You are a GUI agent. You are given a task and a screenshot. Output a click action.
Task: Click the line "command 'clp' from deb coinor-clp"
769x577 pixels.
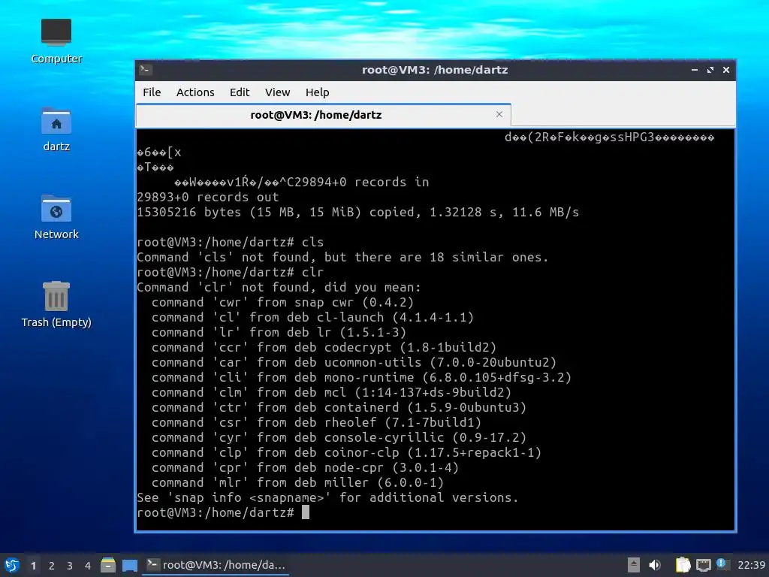[346, 452]
